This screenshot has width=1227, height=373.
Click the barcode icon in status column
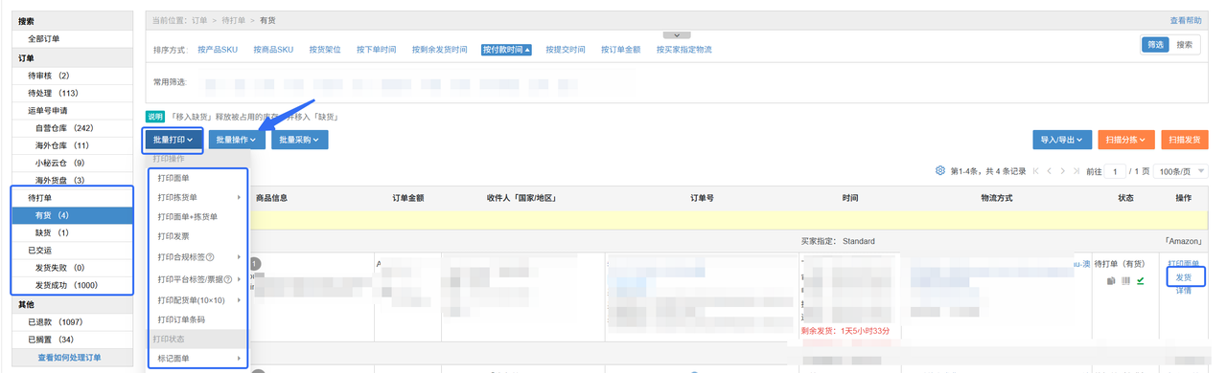pos(1126,281)
